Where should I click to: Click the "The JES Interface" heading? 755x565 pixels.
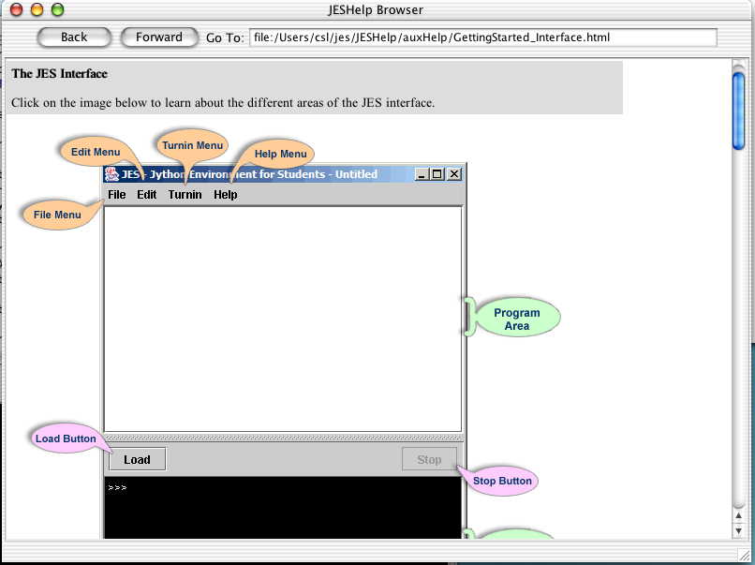pyautogui.click(x=59, y=74)
